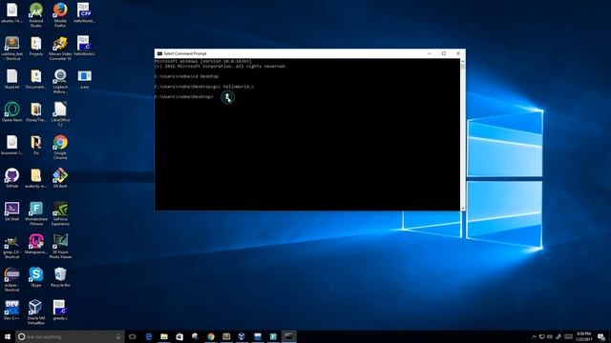Open Task View on the taskbar
The height and width of the screenshot is (343, 611).
coord(133,336)
